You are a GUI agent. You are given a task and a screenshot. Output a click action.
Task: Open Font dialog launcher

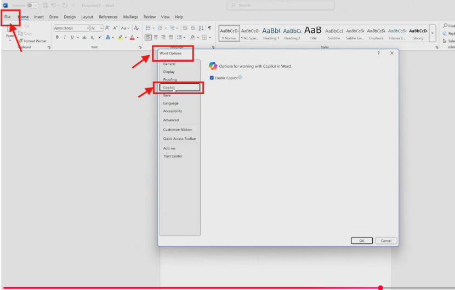click(140, 47)
